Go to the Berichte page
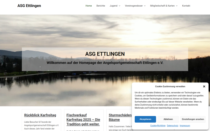Viewport: 210px width, 131px height. (101, 6)
